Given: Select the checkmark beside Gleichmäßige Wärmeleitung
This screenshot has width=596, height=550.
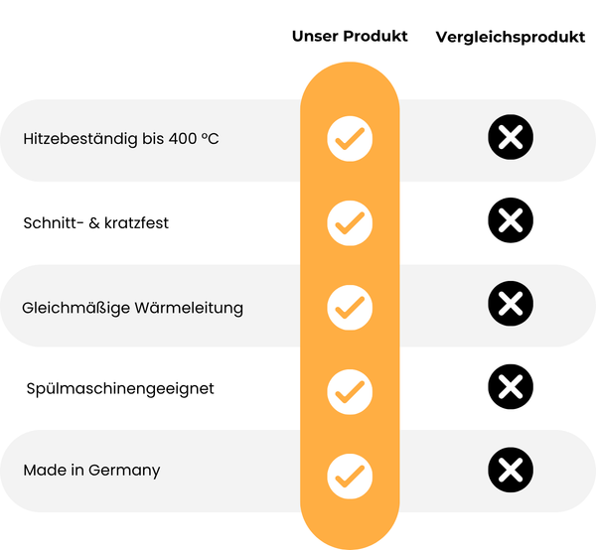Looking at the screenshot, I should pos(350,306).
